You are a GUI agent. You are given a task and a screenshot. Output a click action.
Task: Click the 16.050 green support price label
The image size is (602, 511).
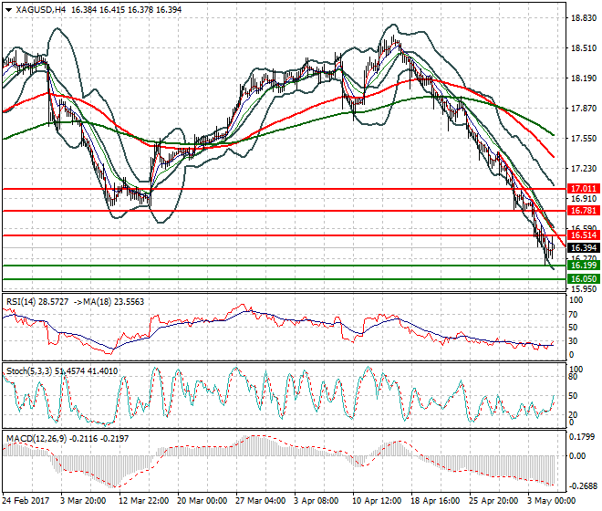[584, 279]
